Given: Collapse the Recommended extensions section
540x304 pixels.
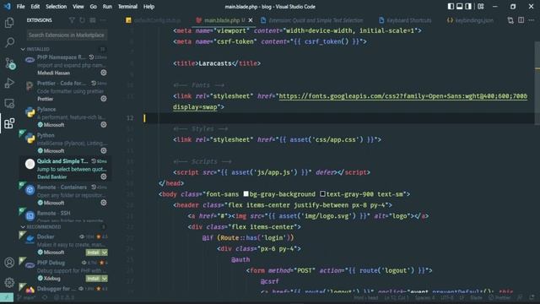Looking at the screenshot, I should 23,227.
